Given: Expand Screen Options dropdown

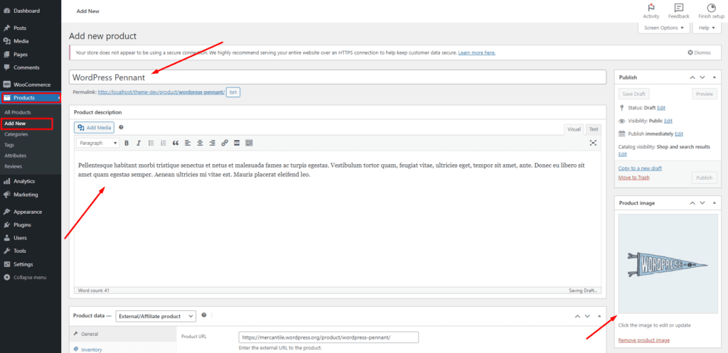Looking at the screenshot, I should (664, 28).
